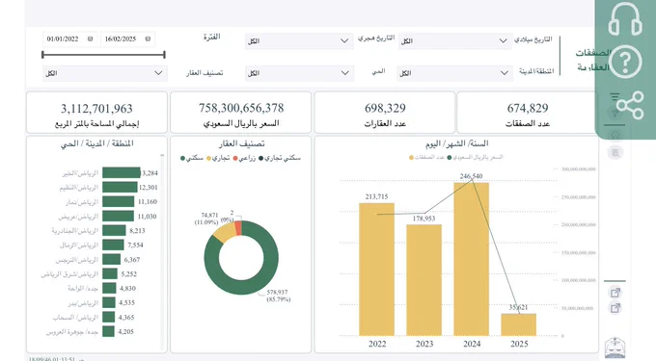Screen dimensions: 656x361
Task: Select the 2023 bar with 178,953 deals
Action: tap(424, 280)
